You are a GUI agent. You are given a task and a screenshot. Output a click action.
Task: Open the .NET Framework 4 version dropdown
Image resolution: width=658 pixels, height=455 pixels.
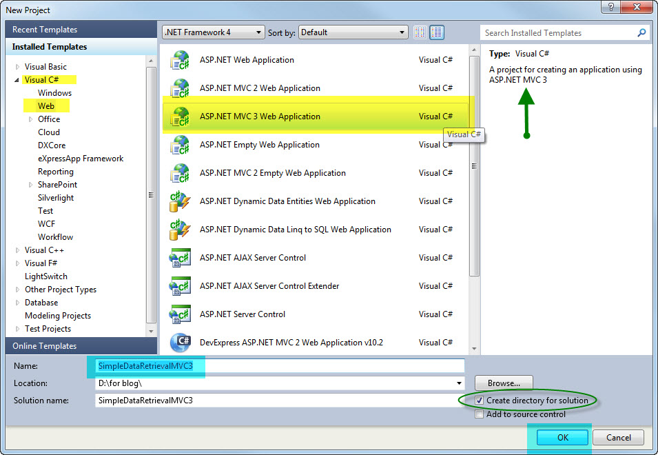tap(213, 32)
